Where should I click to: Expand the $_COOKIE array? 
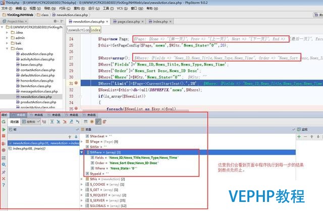[82, 184]
